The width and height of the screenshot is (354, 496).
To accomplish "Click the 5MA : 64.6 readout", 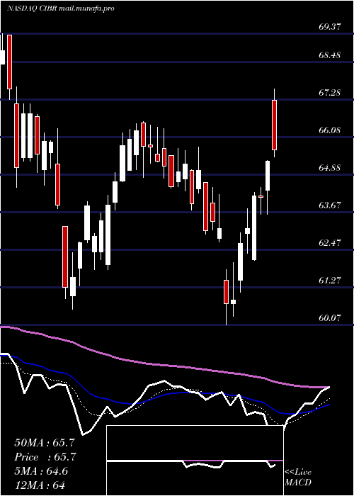I will coord(41,470).
